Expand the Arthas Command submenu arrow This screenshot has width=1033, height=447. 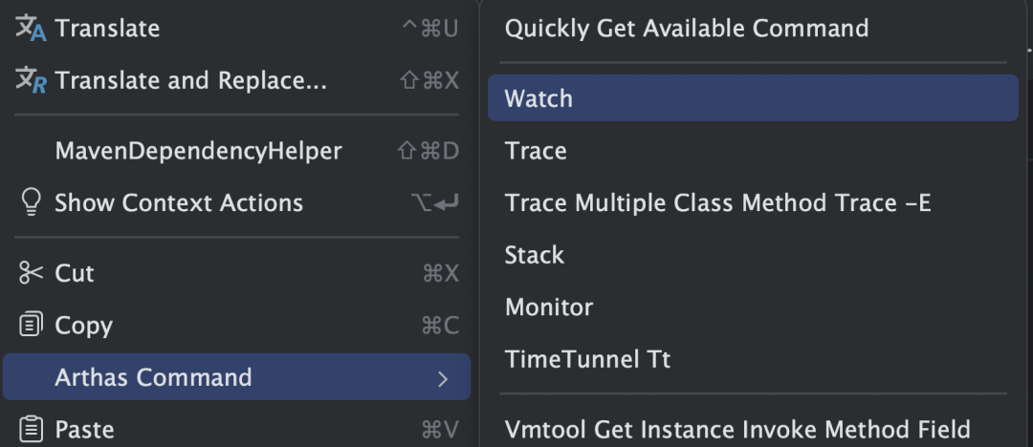443,378
